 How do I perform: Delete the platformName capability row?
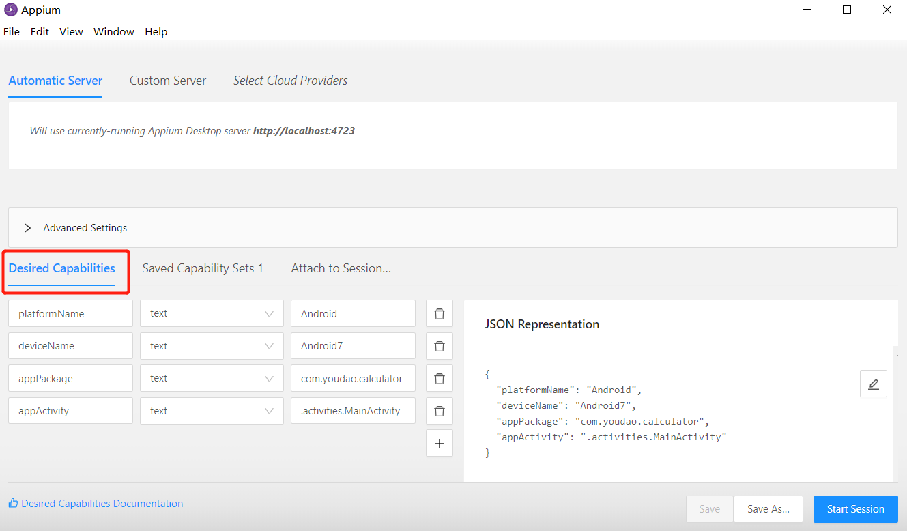pos(440,314)
